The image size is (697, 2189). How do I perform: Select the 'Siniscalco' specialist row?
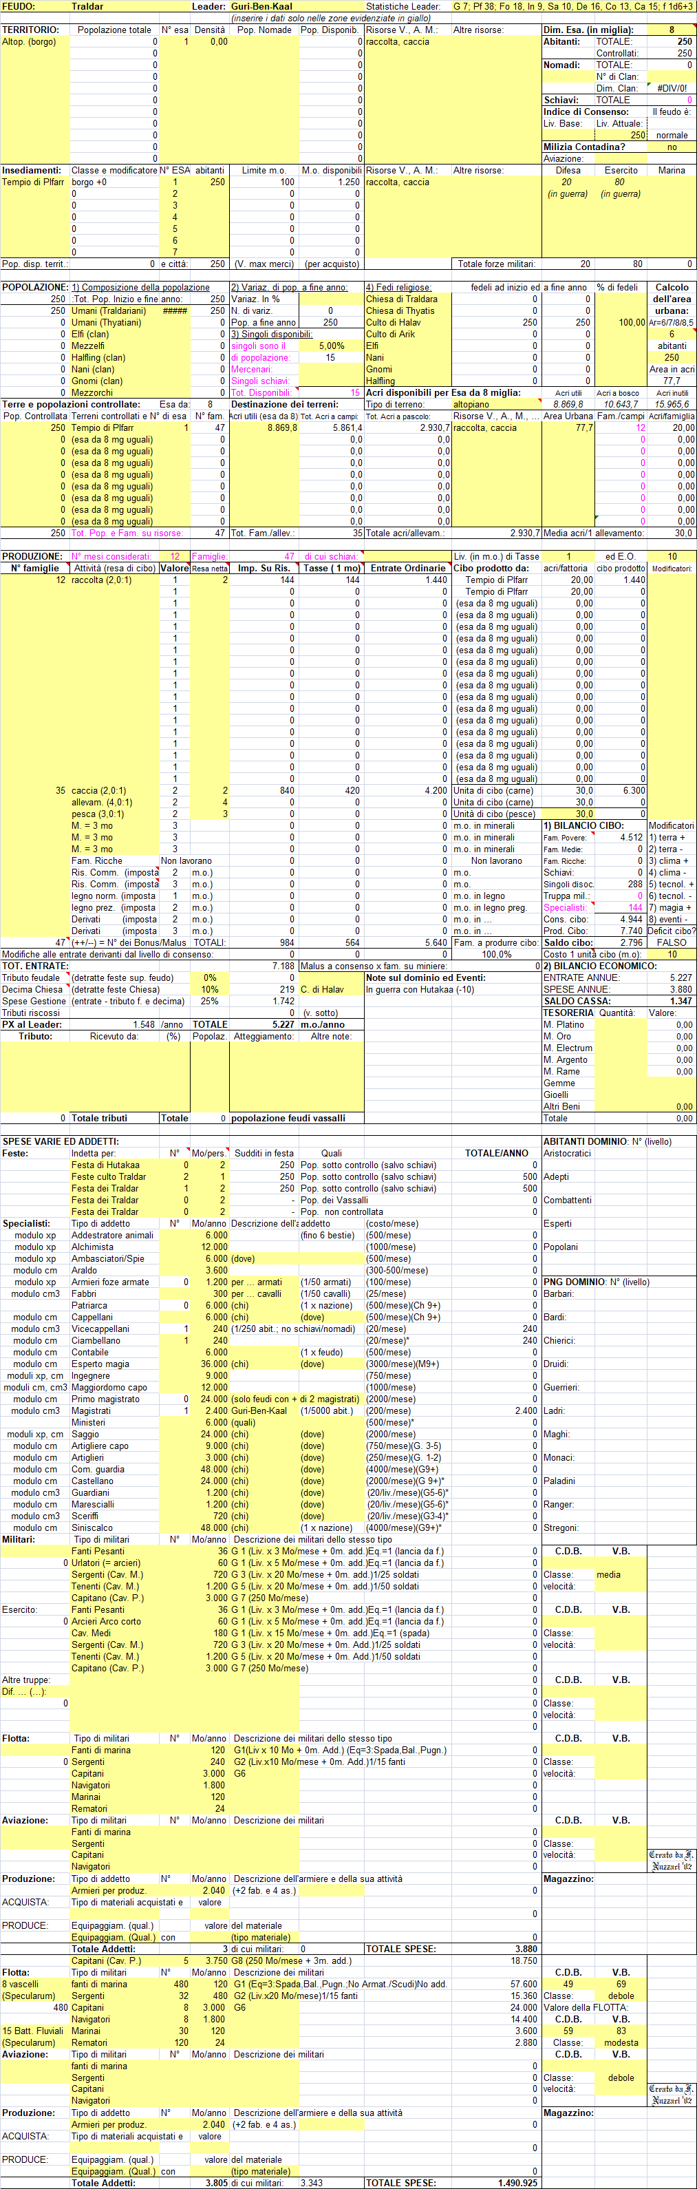click(x=92, y=1528)
